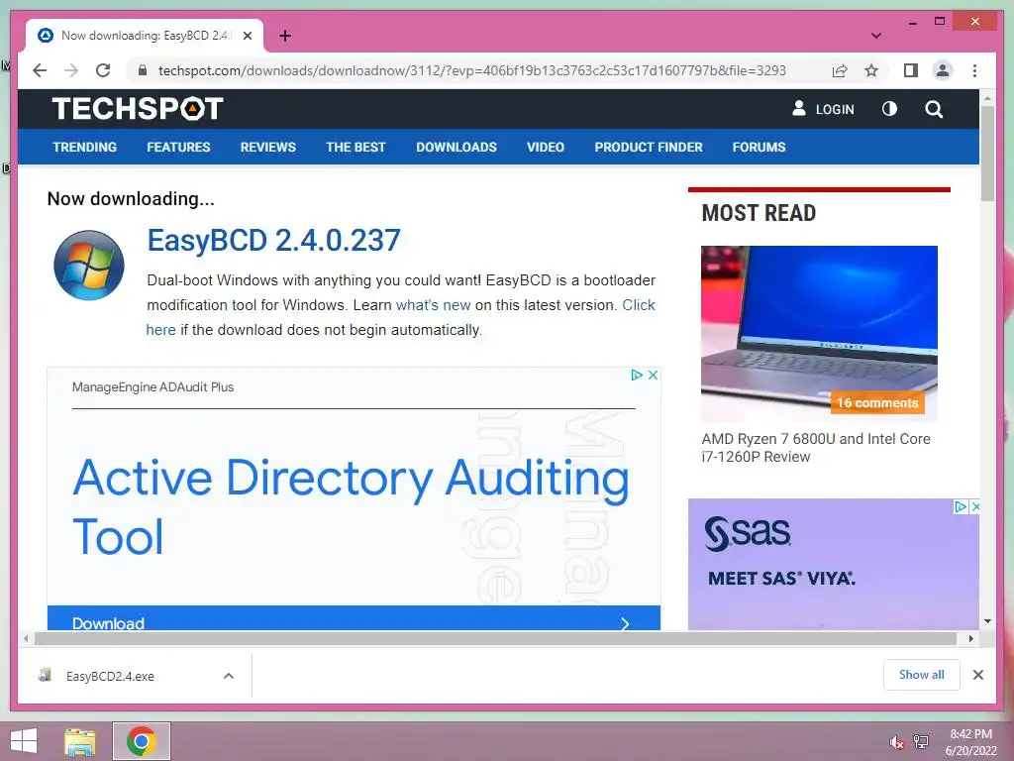Go back using the browser back arrow
The width and height of the screenshot is (1014, 761).
[x=40, y=70]
